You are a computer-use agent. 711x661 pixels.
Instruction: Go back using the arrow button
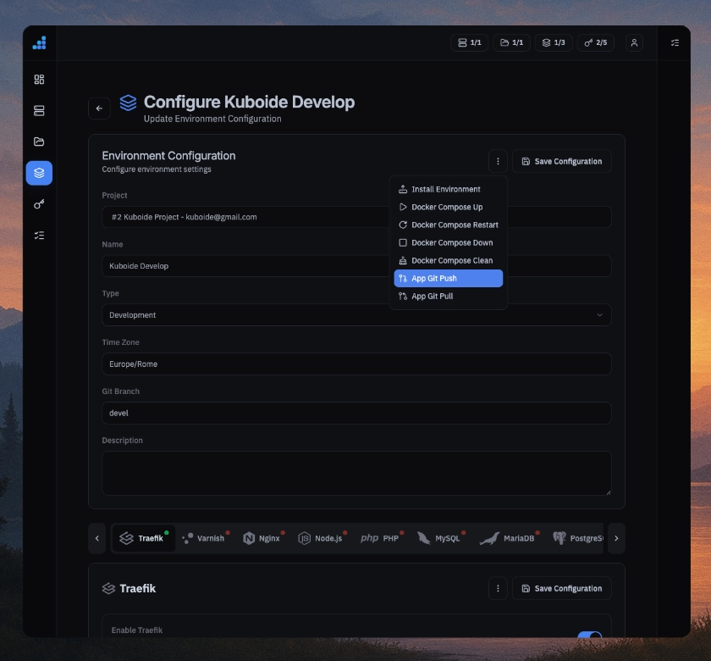pos(99,108)
